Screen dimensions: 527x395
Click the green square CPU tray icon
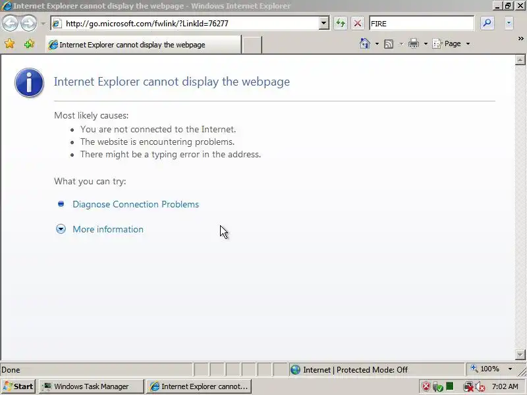click(450, 386)
